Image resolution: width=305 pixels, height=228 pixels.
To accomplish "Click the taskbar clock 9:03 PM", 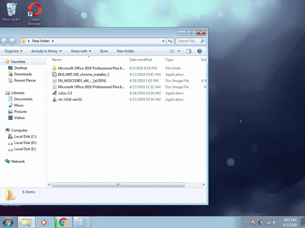I will click(x=290, y=220).
